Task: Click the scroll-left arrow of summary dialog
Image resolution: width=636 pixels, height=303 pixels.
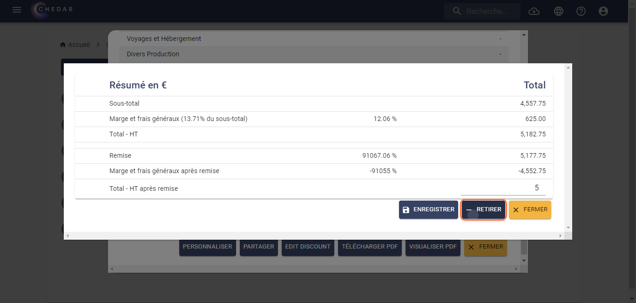Action: click(68, 236)
